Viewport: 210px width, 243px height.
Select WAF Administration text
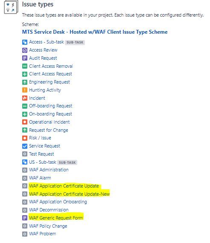click(49, 170)
